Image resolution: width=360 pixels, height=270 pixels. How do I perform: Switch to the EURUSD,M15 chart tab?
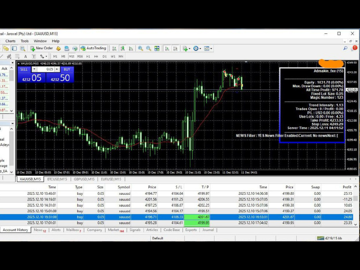111,179
